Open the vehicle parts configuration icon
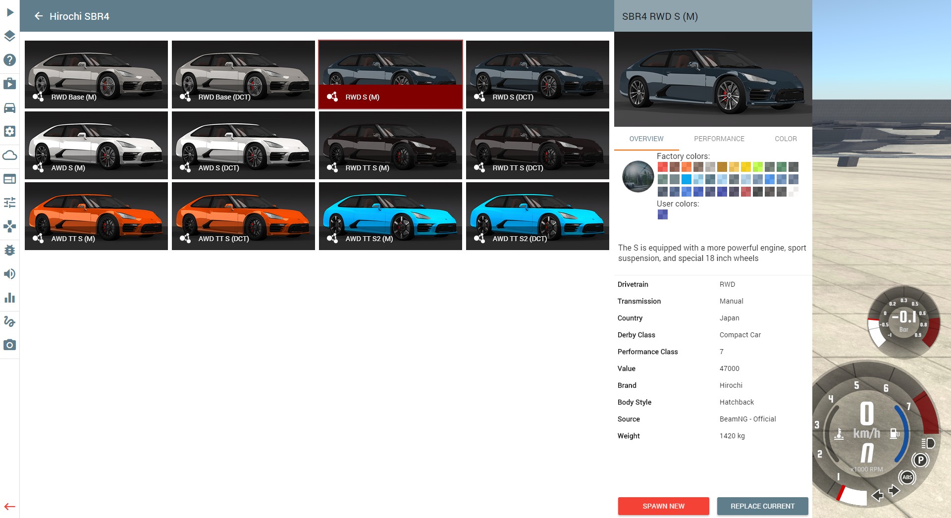This screenshot has height=518, width=951. (10, 131)
